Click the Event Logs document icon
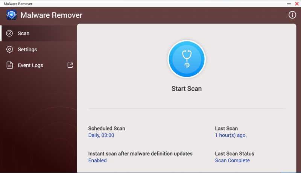The height and width of the screenshot is (173, 301). click(x=10, y=65)
